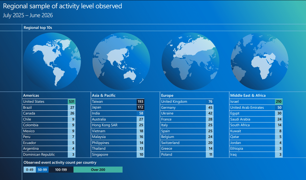Click the "United States" row label
The image size is (306, 180).
(x=33, y=102)
